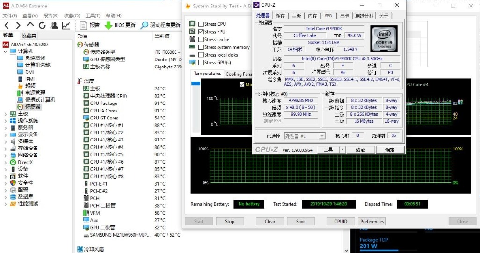Open the 查看(V) menu
Viewport: 480px width, 253px height.
[30, 15]
